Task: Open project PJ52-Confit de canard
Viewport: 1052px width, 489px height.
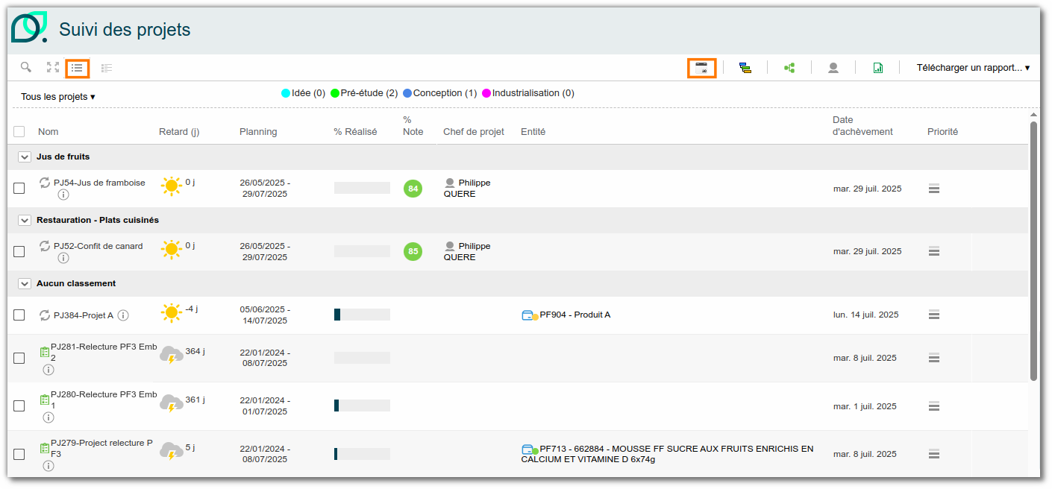Action: pos(98,246)
